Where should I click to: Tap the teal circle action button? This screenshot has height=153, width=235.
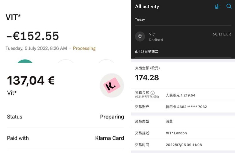tap(25, 61)
